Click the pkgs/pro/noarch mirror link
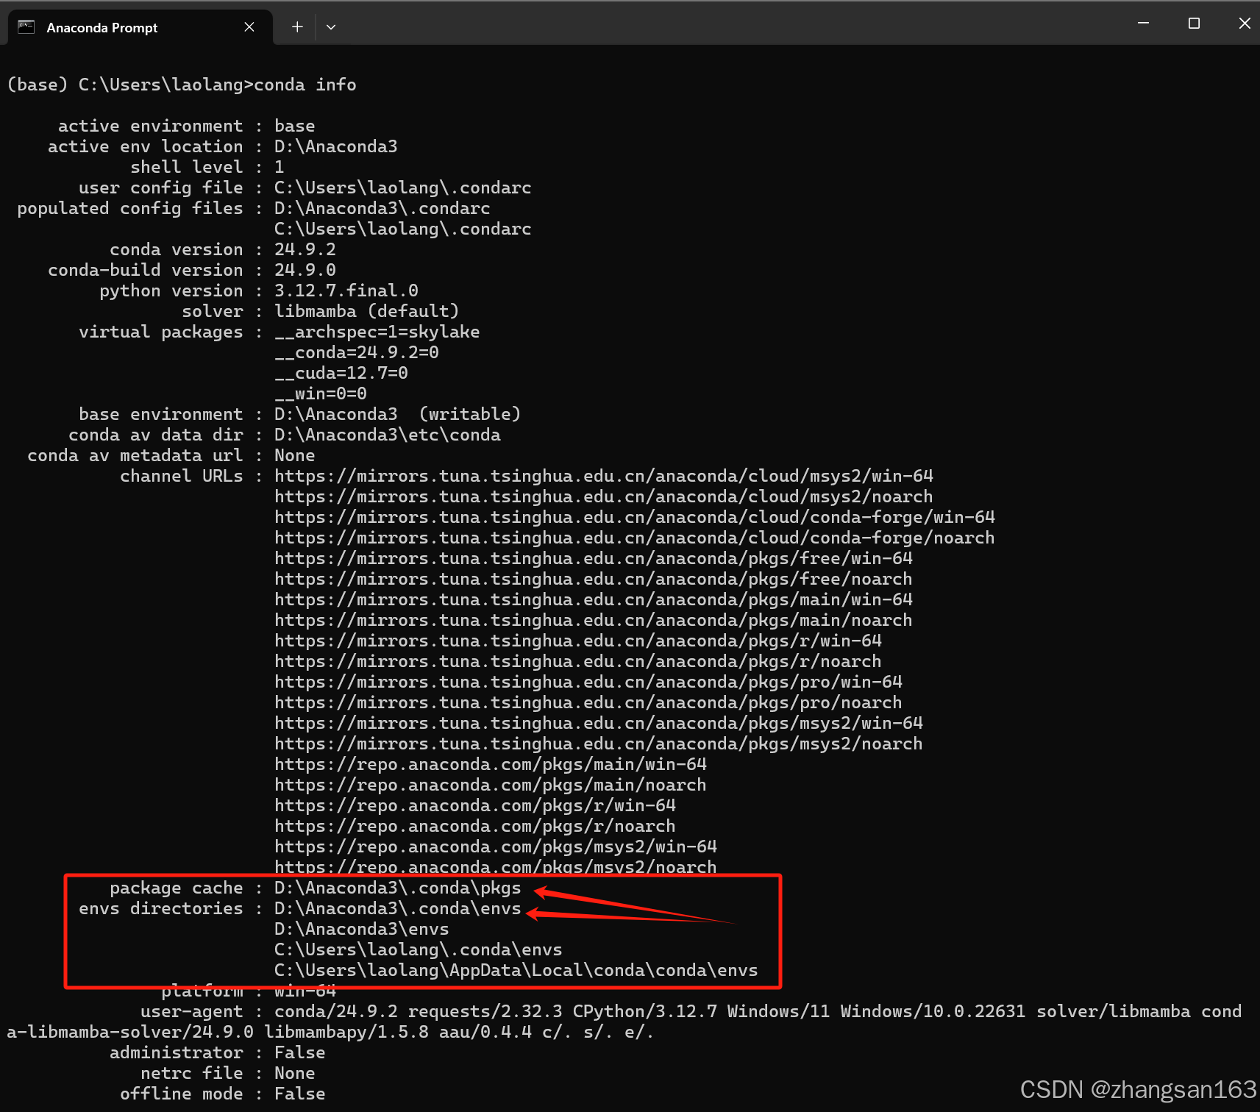Image resolution: width=1260 pixels, height=1112 pixels. coord(587,702)
